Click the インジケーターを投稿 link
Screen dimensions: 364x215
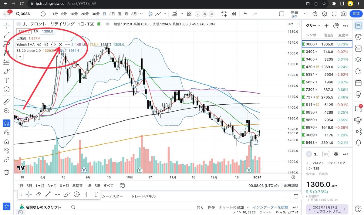[x=270, y=207]
